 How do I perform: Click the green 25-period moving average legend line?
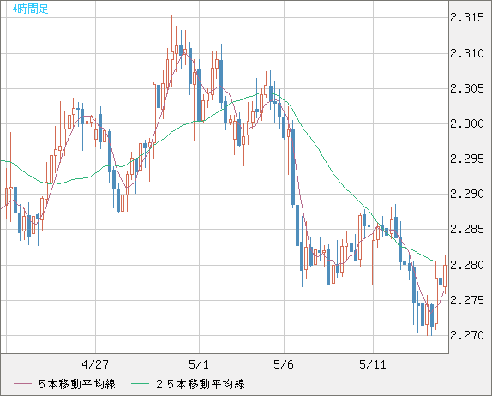coord(140,384)
